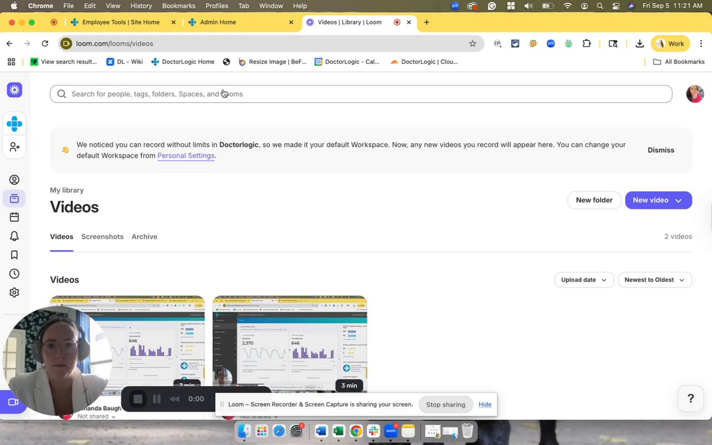
Task: Open the Settings gear icon in sidebar
Action: coord(14,293)
